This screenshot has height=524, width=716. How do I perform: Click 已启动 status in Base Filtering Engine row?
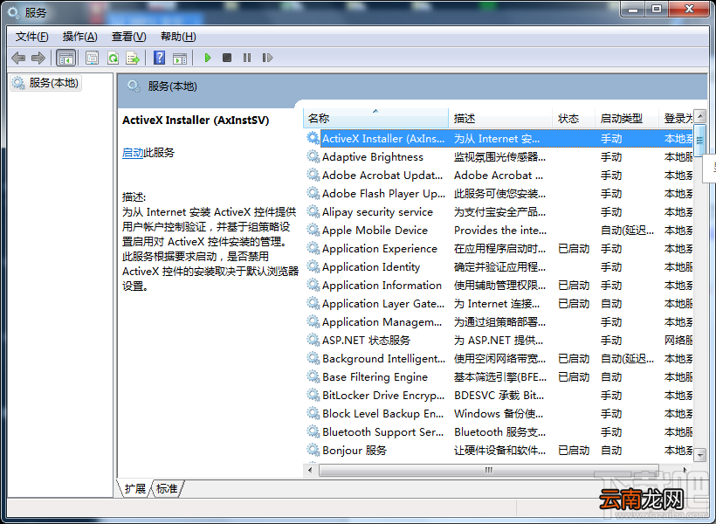(574, 376)
